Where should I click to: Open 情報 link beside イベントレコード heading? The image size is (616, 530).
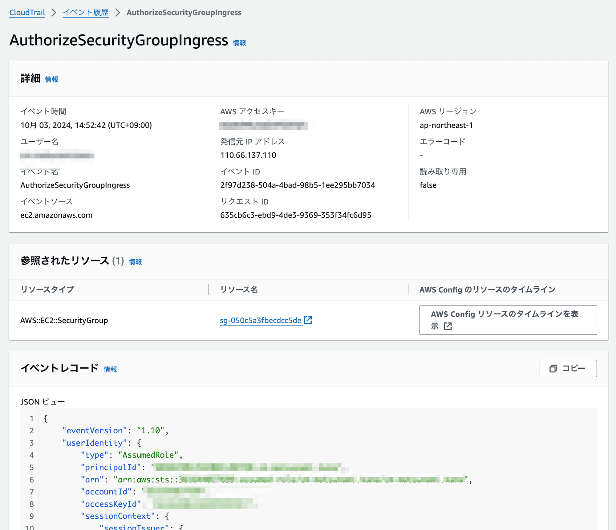pyautogui.click(x=110, y=369)
